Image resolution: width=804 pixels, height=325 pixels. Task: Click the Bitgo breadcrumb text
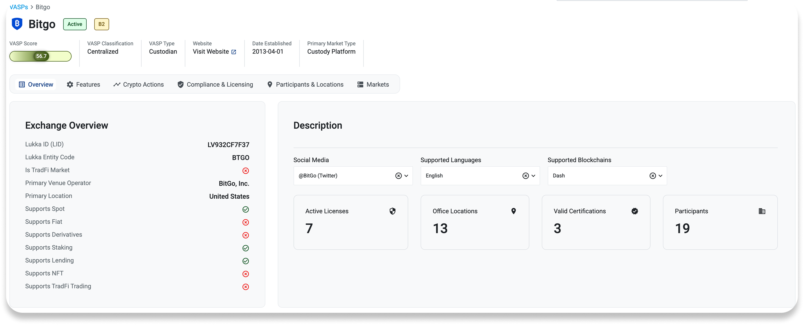tap(43, 7)
